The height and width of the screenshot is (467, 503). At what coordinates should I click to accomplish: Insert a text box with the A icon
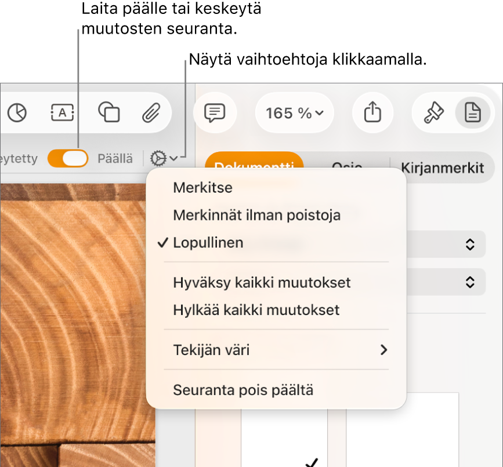[x=62, y=113]
